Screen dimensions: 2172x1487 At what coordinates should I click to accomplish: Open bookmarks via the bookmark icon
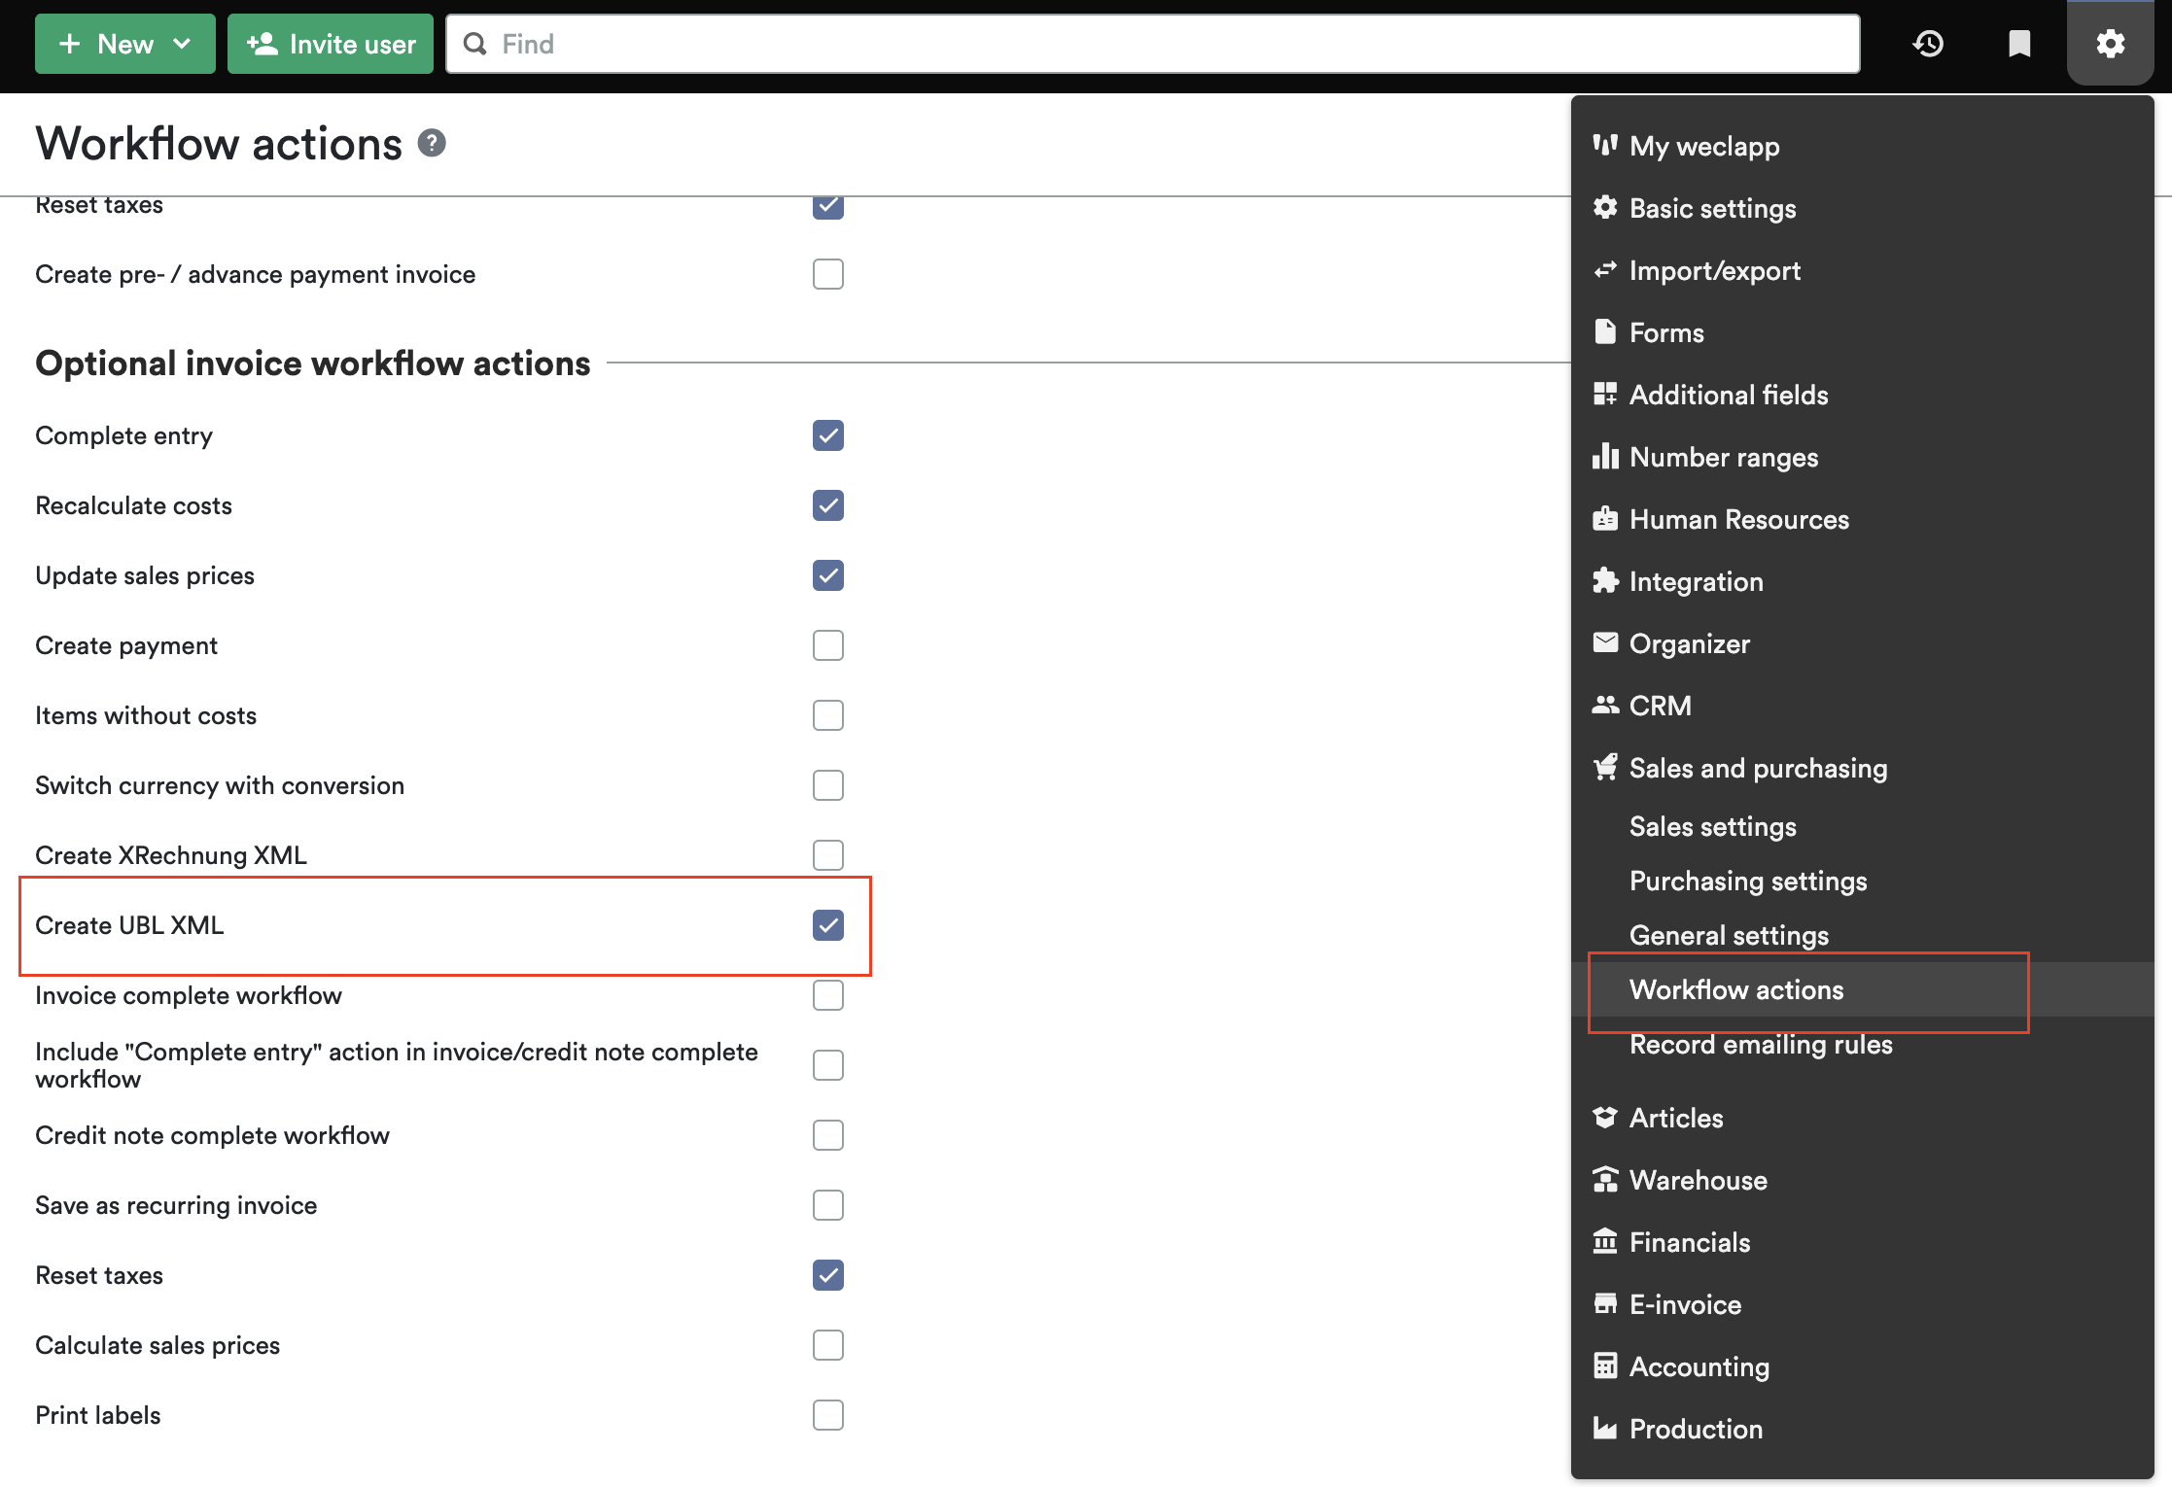[2019, 43]
